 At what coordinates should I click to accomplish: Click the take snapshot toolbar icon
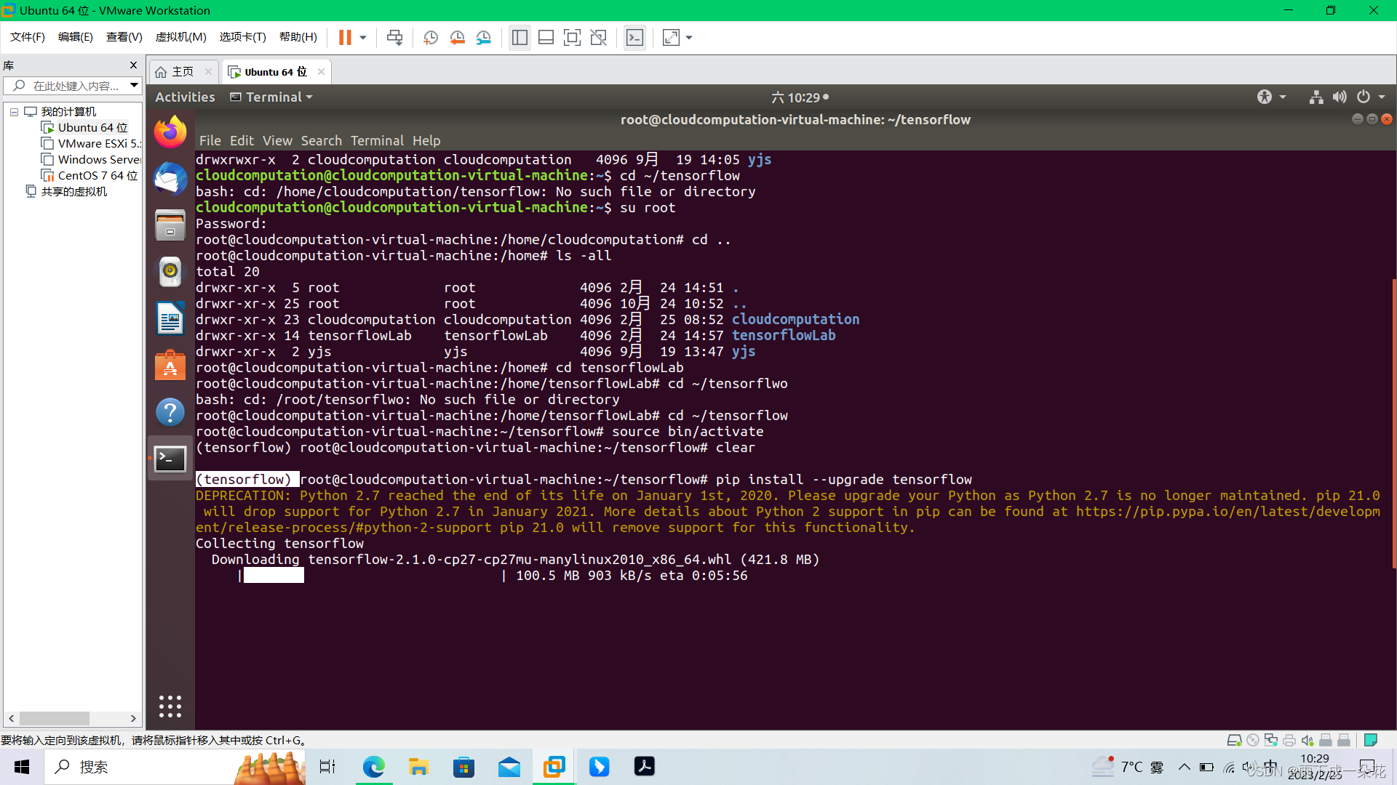click(x=431, y=38)
